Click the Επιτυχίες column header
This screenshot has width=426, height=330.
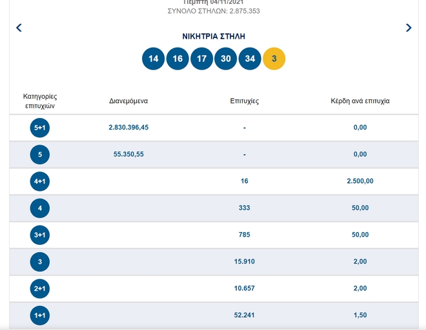click(x=245, y=101)
